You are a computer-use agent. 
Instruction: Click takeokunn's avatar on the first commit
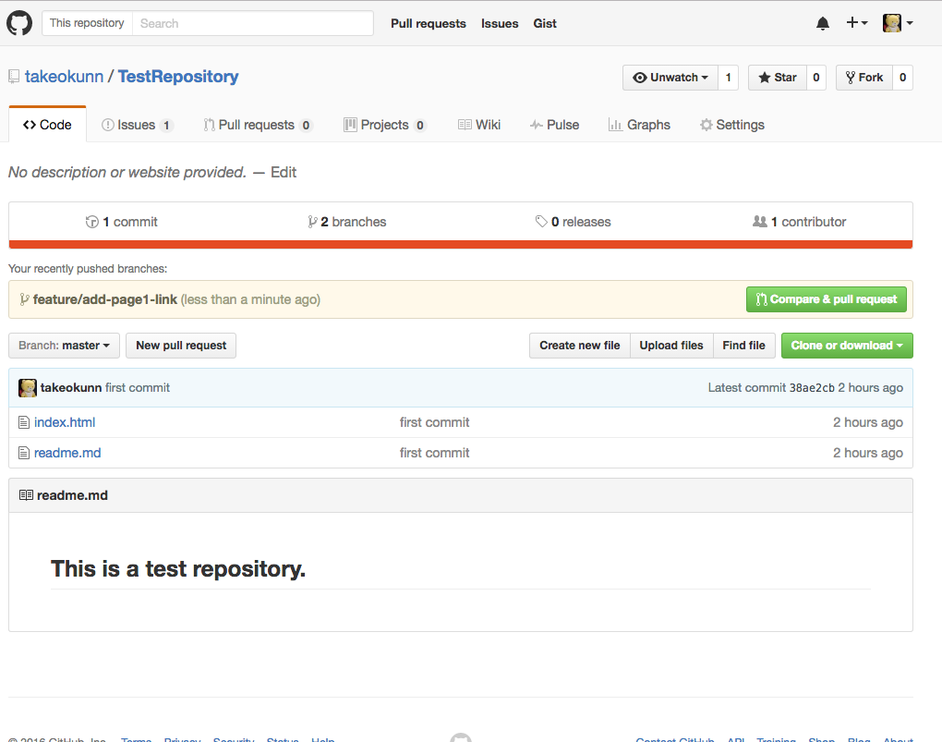click(28, 387)
